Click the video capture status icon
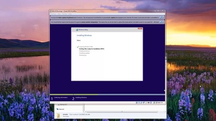 pyautogui.click(x=151, y=103)
